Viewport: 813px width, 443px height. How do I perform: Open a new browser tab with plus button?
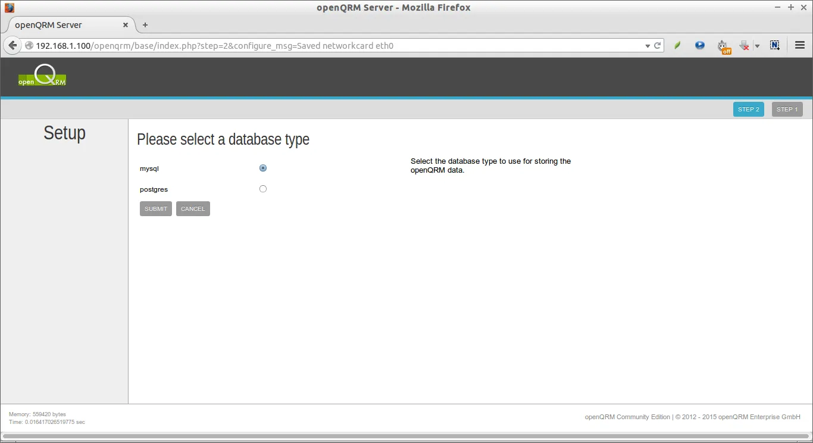(145, 25)
